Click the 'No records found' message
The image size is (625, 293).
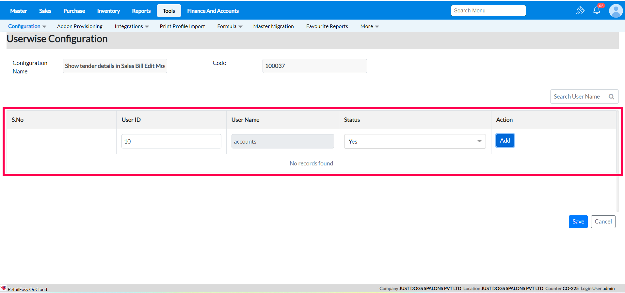click(311, 163)
